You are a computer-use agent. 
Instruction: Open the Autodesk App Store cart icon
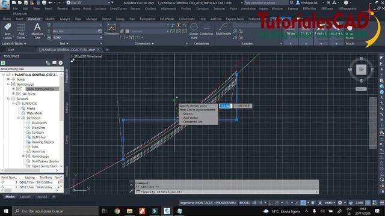pyautogui.click(x=328, y=2)
